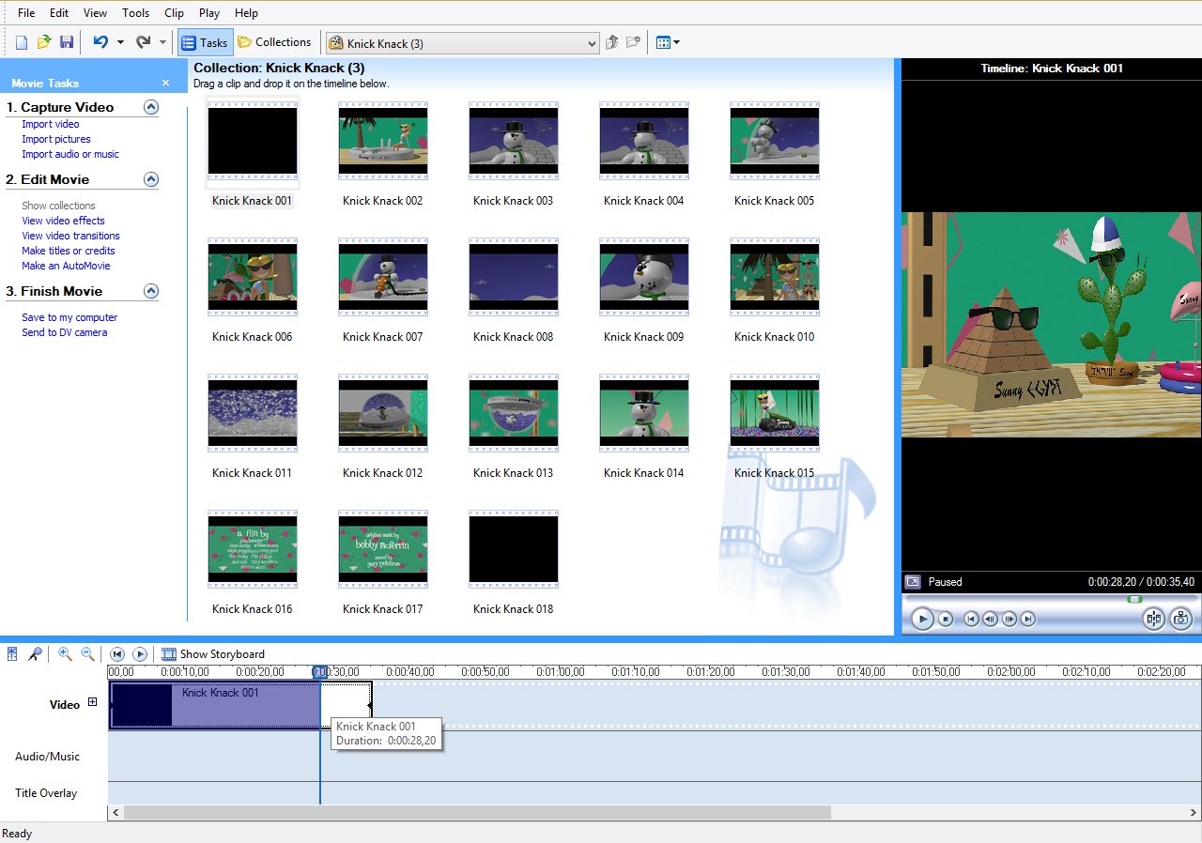Viewport: 1202px width, 843px height.
Task: Collapse the Edit Movie section
Action: [x=151, y=179]
